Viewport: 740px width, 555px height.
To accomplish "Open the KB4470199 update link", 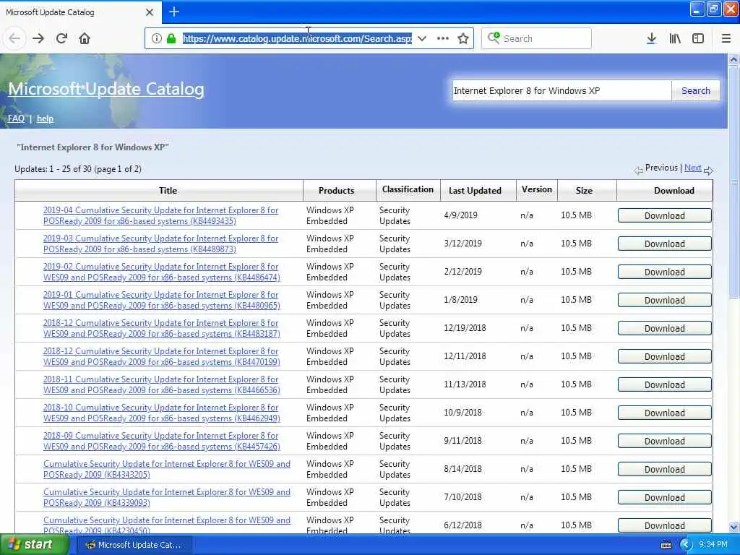I will click(x=161, y=356).
